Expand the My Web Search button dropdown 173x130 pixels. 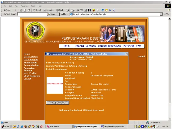tap(58, 14)
